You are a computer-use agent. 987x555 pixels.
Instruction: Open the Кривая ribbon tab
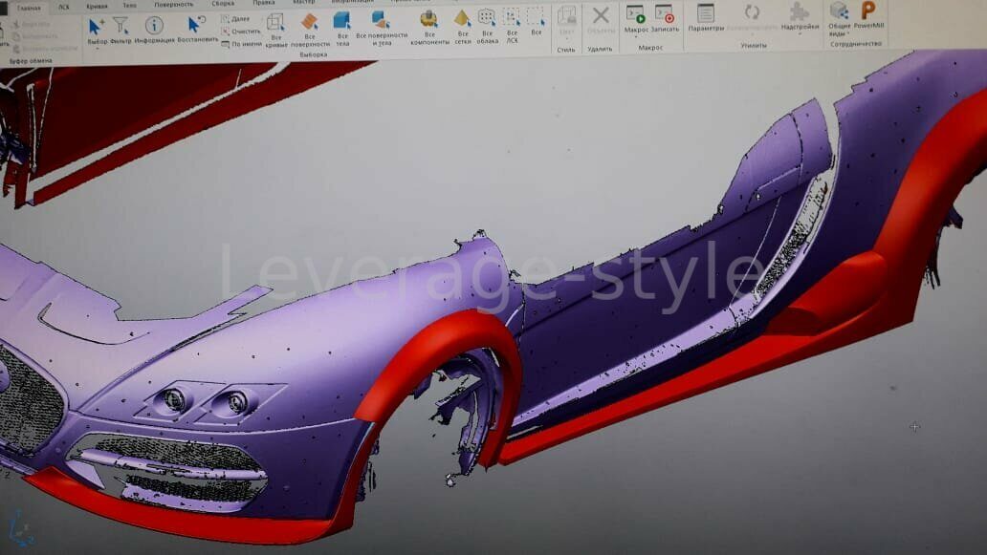point(97,6)
